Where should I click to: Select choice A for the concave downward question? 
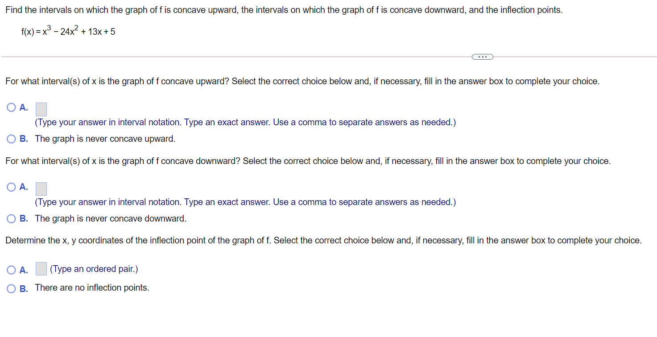(11, 187)
